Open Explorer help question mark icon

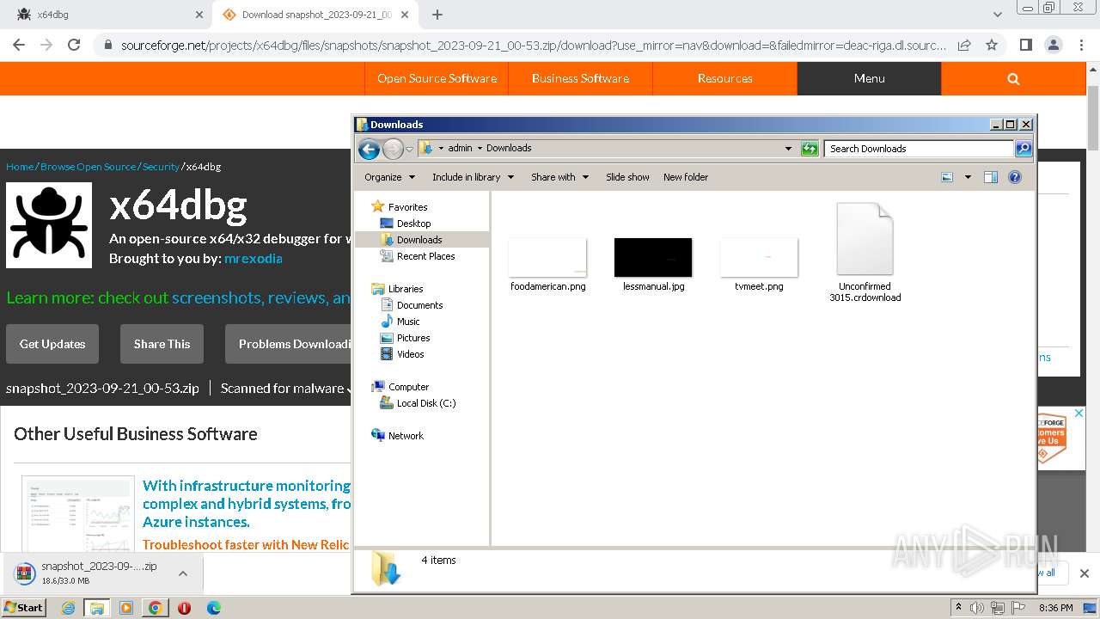pos(1015,177)
